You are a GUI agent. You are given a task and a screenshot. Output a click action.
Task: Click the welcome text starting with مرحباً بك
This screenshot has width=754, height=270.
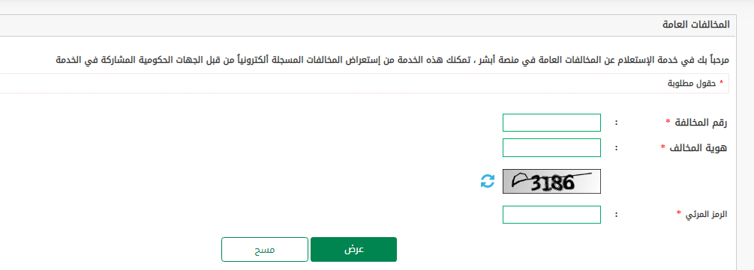(x=392, y=60)
